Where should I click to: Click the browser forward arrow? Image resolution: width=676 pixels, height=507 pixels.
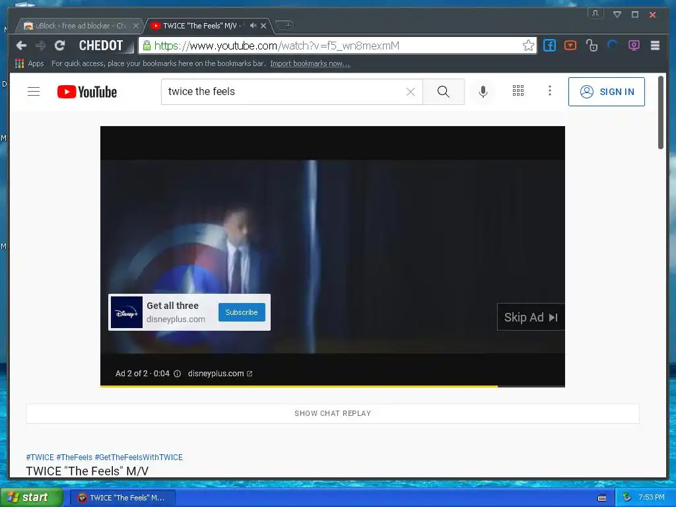[x=40, y=46]
